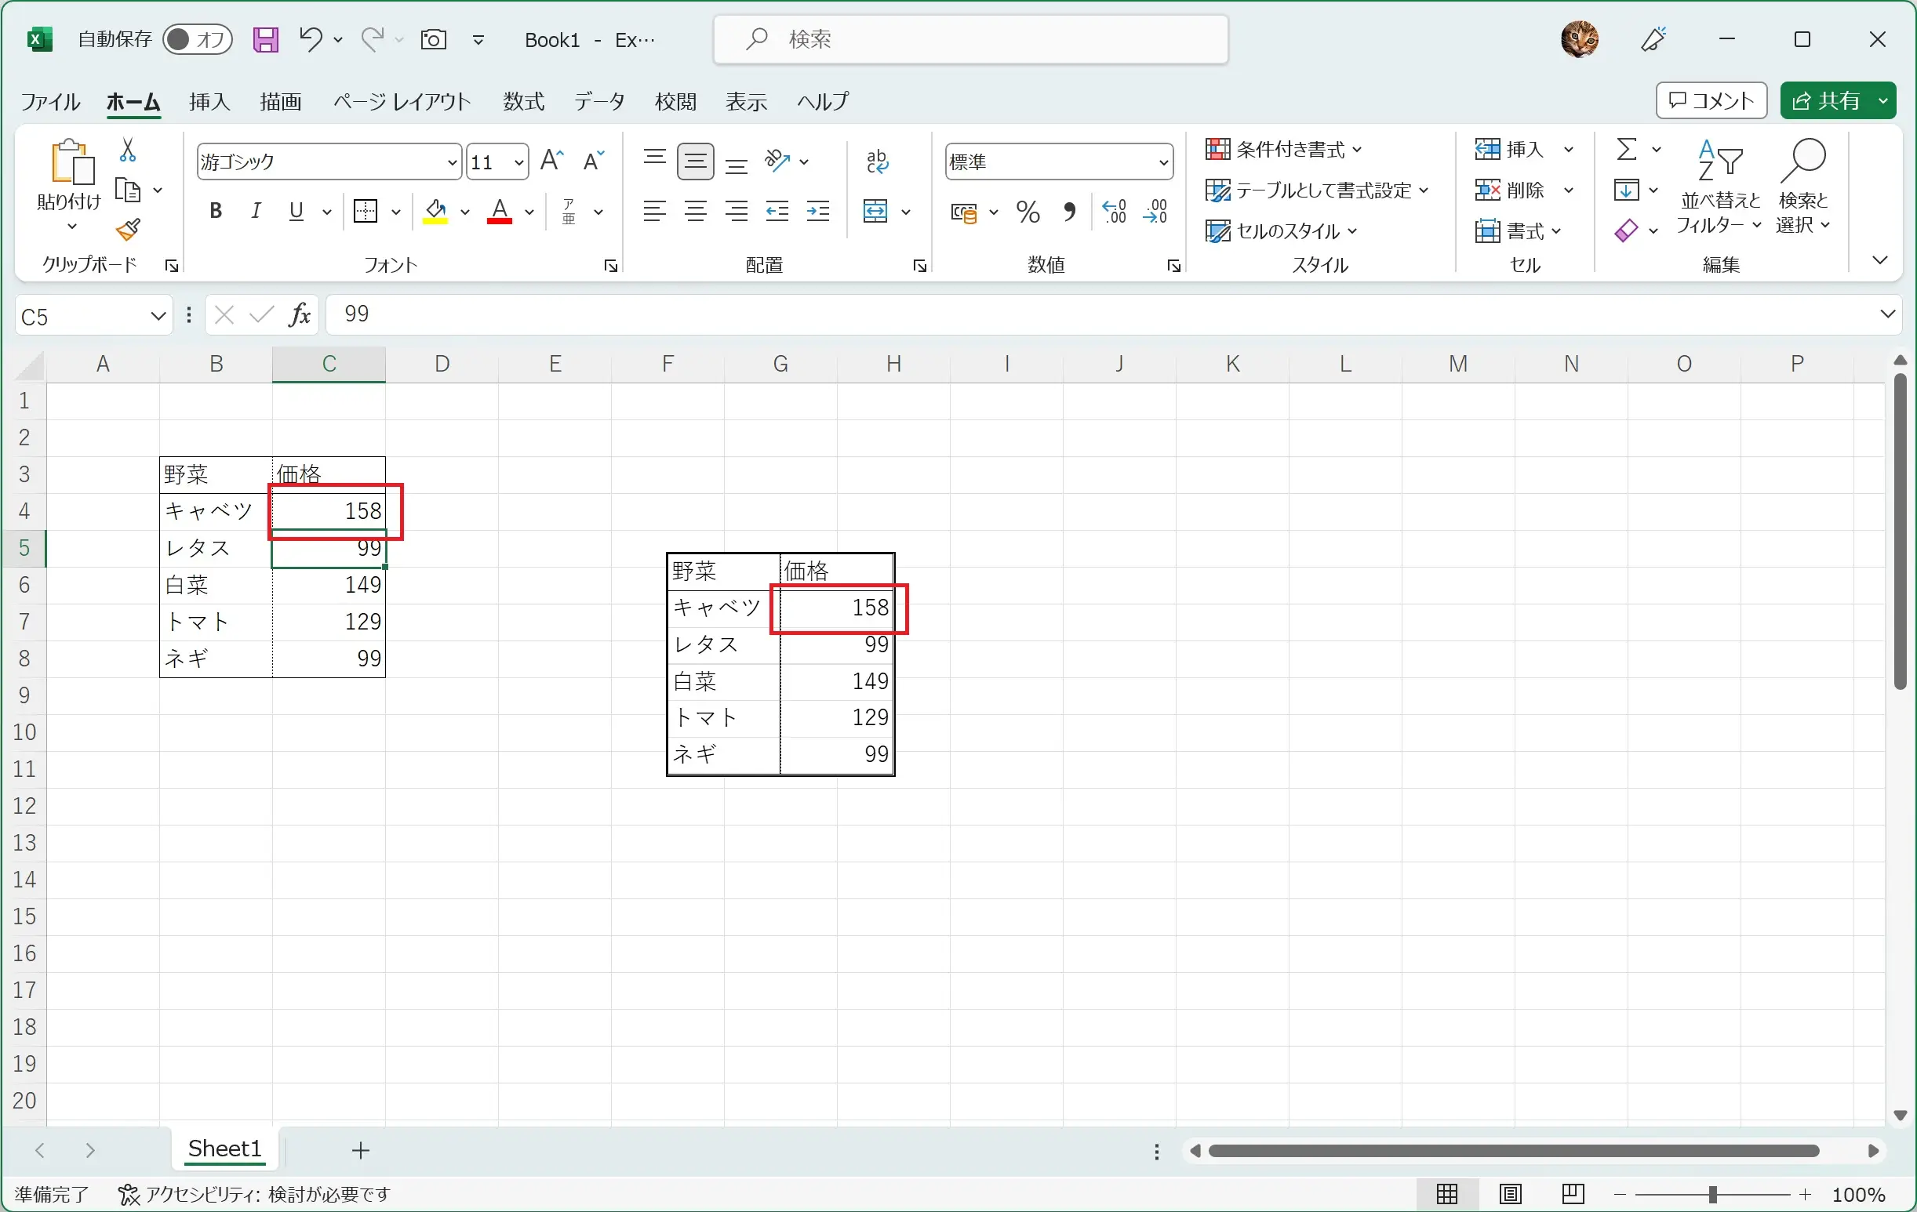Align the text left

654,212
